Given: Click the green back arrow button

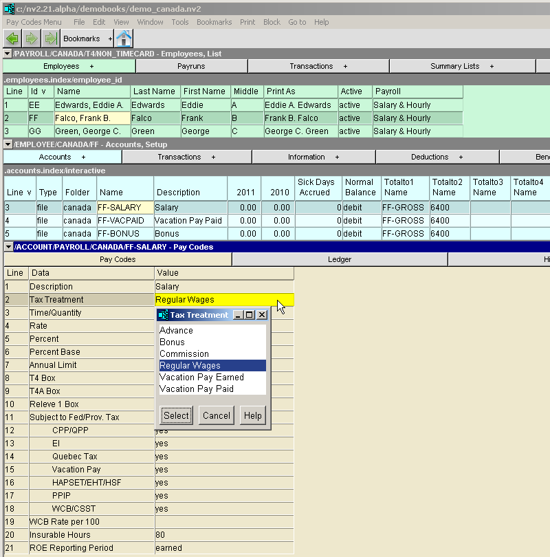Looking at the screenshot, I should (x=12, y=39).
